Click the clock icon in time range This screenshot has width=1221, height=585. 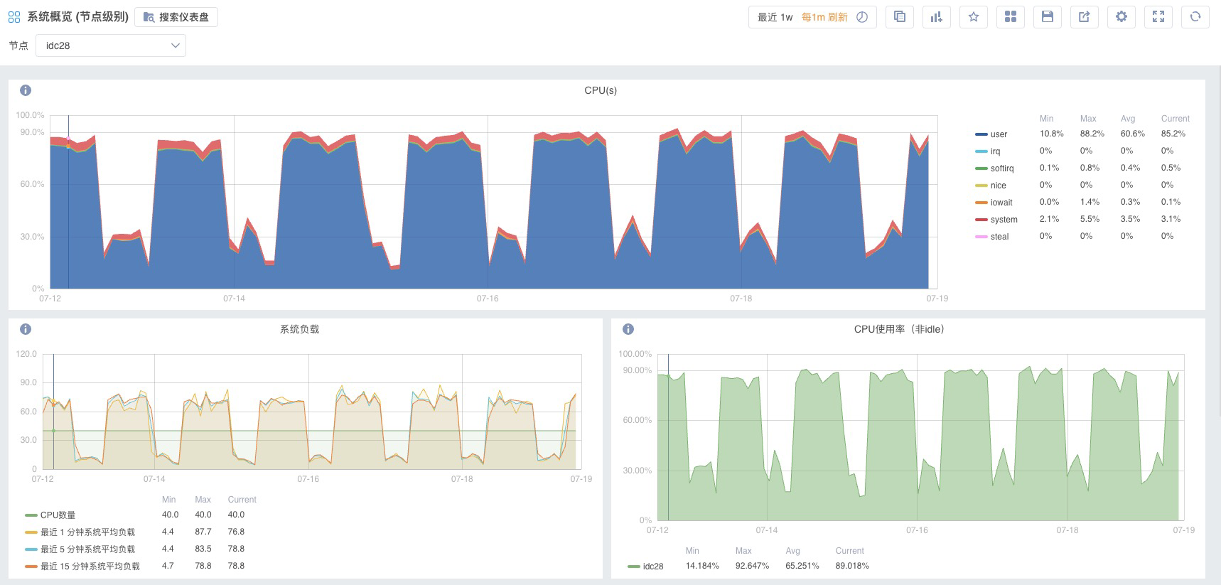click(x=862, y=17)
